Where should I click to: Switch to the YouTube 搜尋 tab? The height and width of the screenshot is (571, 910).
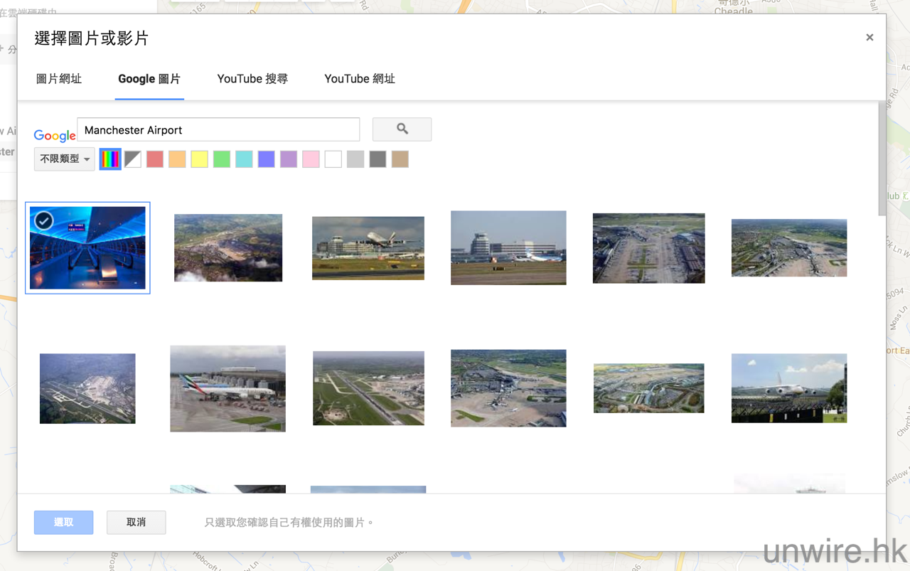tap(252, 79)
